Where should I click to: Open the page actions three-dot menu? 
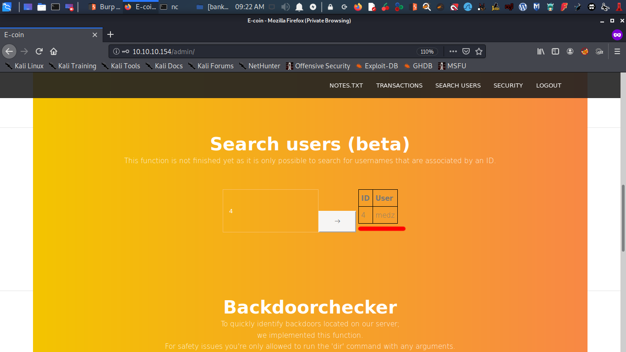pyautogui.click(x=453, y=51)
